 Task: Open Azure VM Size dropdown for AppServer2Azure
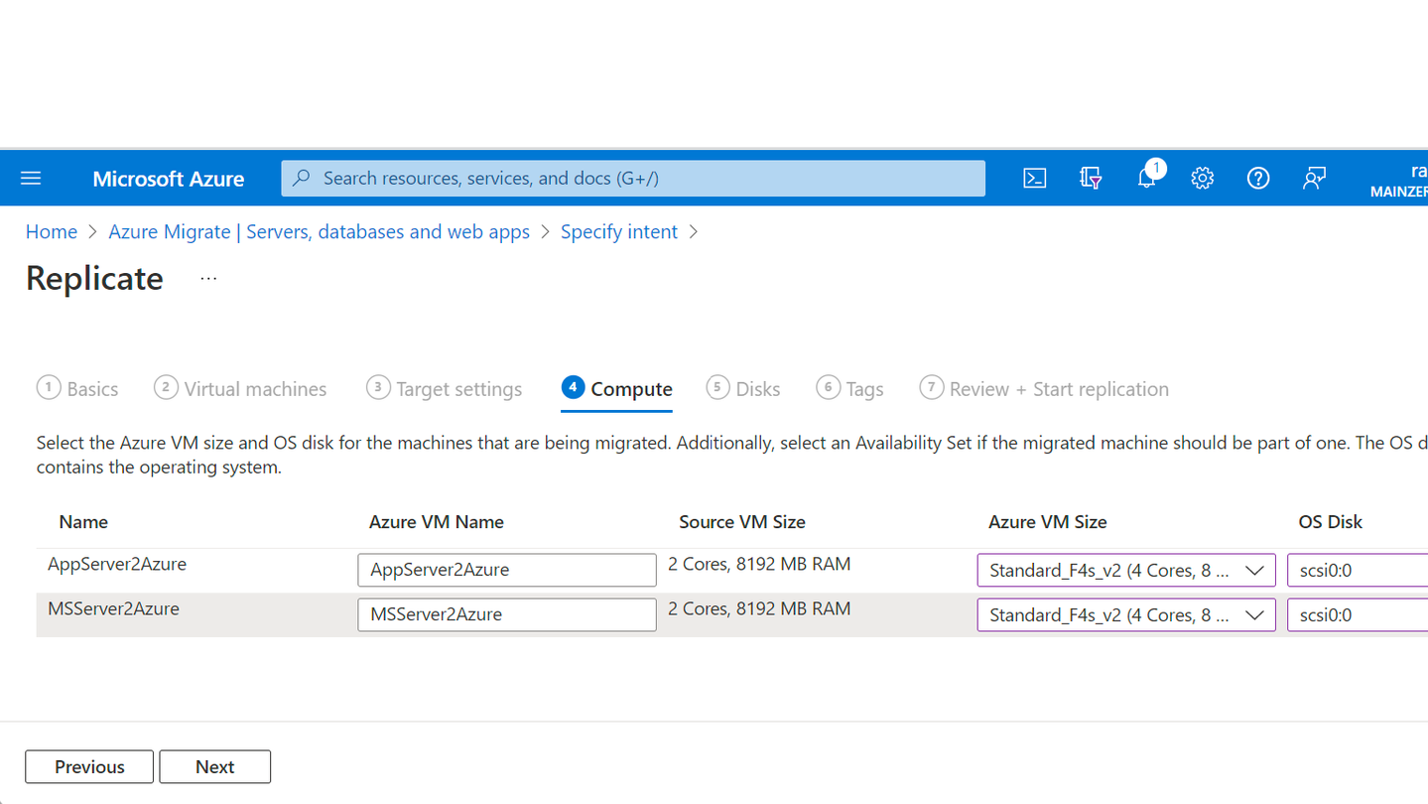pyautogui.click(x=1126, y=570)
